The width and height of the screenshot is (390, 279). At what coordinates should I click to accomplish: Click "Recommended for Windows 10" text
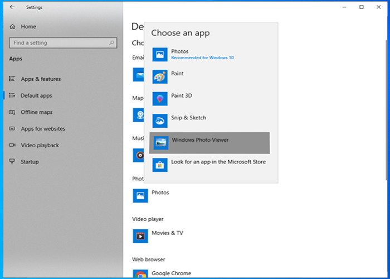click(x=202, y=58)
